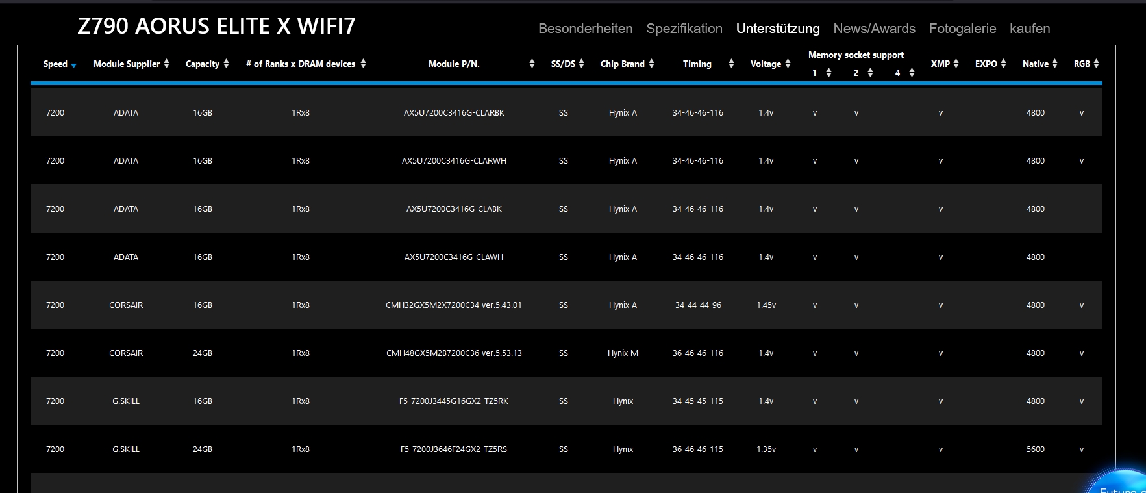The height and width of the screenshot is (493, 1146).
Task: Select the Unterstützung tab
Action: [778, 29]
